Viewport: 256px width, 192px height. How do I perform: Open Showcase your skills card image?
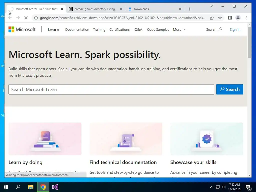point(207,139)
